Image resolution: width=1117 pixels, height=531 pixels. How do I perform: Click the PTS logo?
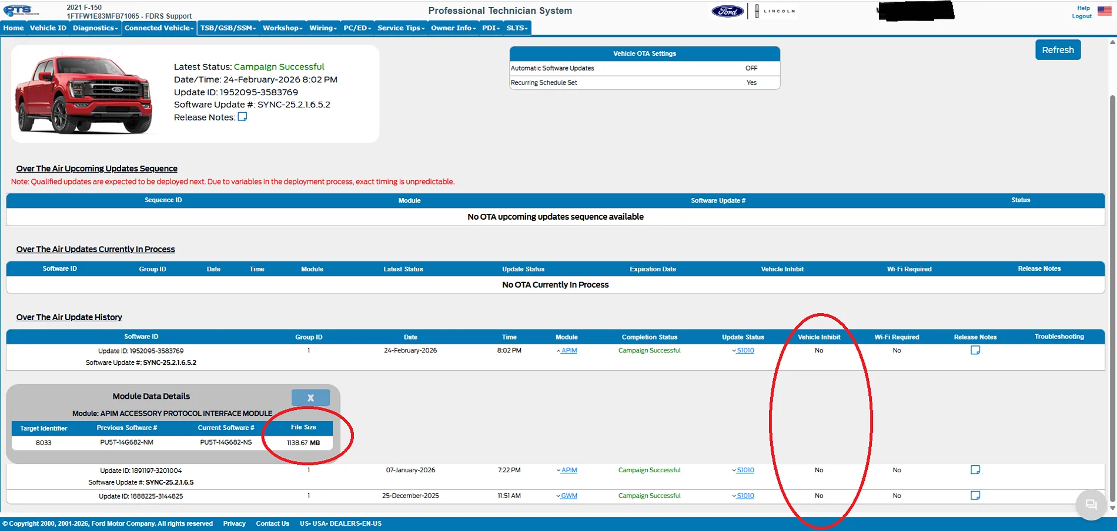(21, 11)
